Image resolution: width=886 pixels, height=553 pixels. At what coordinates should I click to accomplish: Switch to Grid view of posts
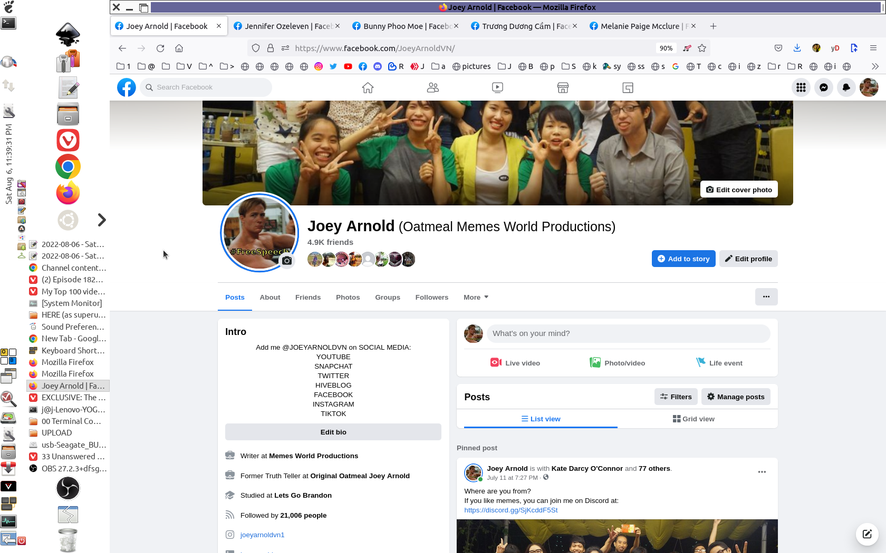[694, 419]
